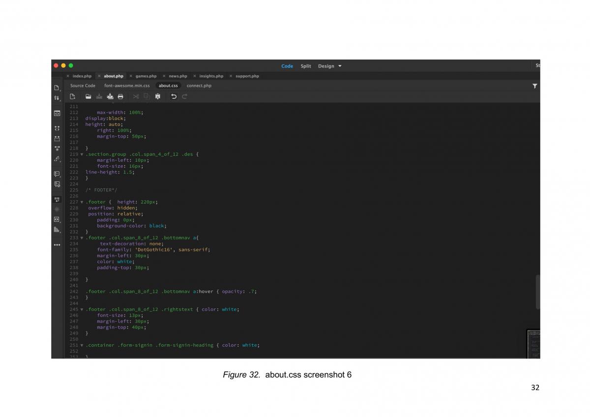
Task: Click the 'opacity: .7' declaration
Action: point(238,292)
